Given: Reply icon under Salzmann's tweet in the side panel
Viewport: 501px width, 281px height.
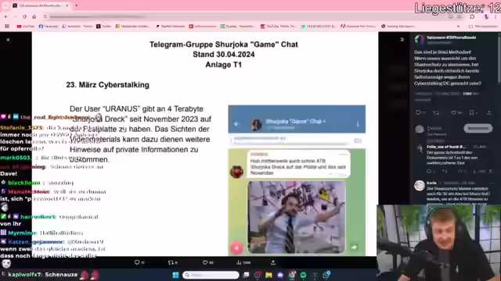Looking at the screenshot, I should 418,112.
